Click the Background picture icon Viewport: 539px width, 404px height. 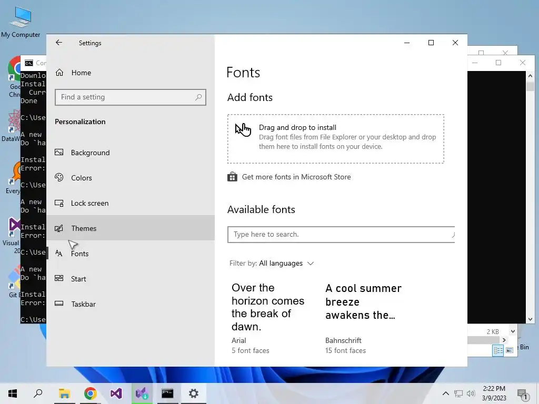tap(59, 152)
